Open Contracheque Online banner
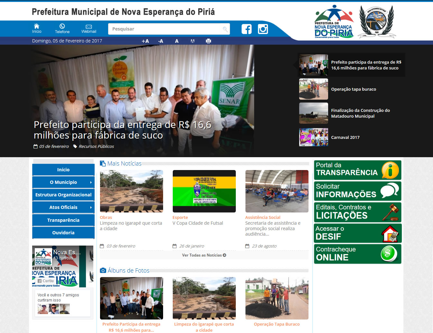The image size is (433, 333). [x=358, y=254]
